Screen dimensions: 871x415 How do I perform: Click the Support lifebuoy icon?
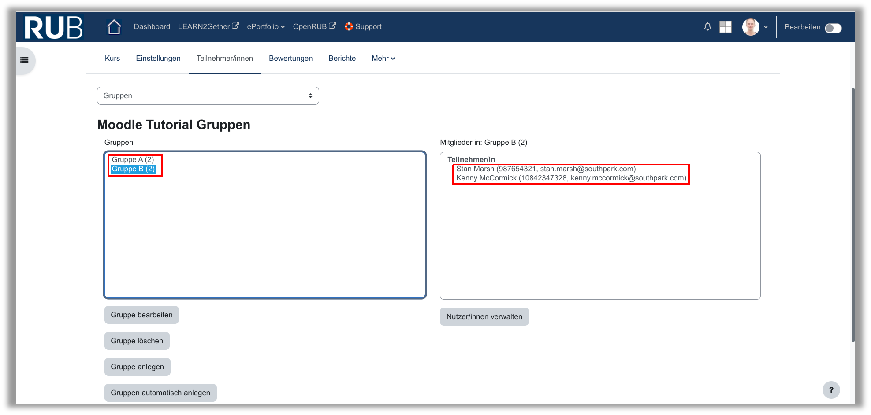coord(349,27)
